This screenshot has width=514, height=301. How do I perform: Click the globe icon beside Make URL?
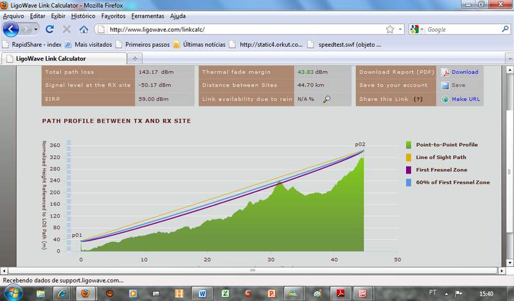[445, 99]
